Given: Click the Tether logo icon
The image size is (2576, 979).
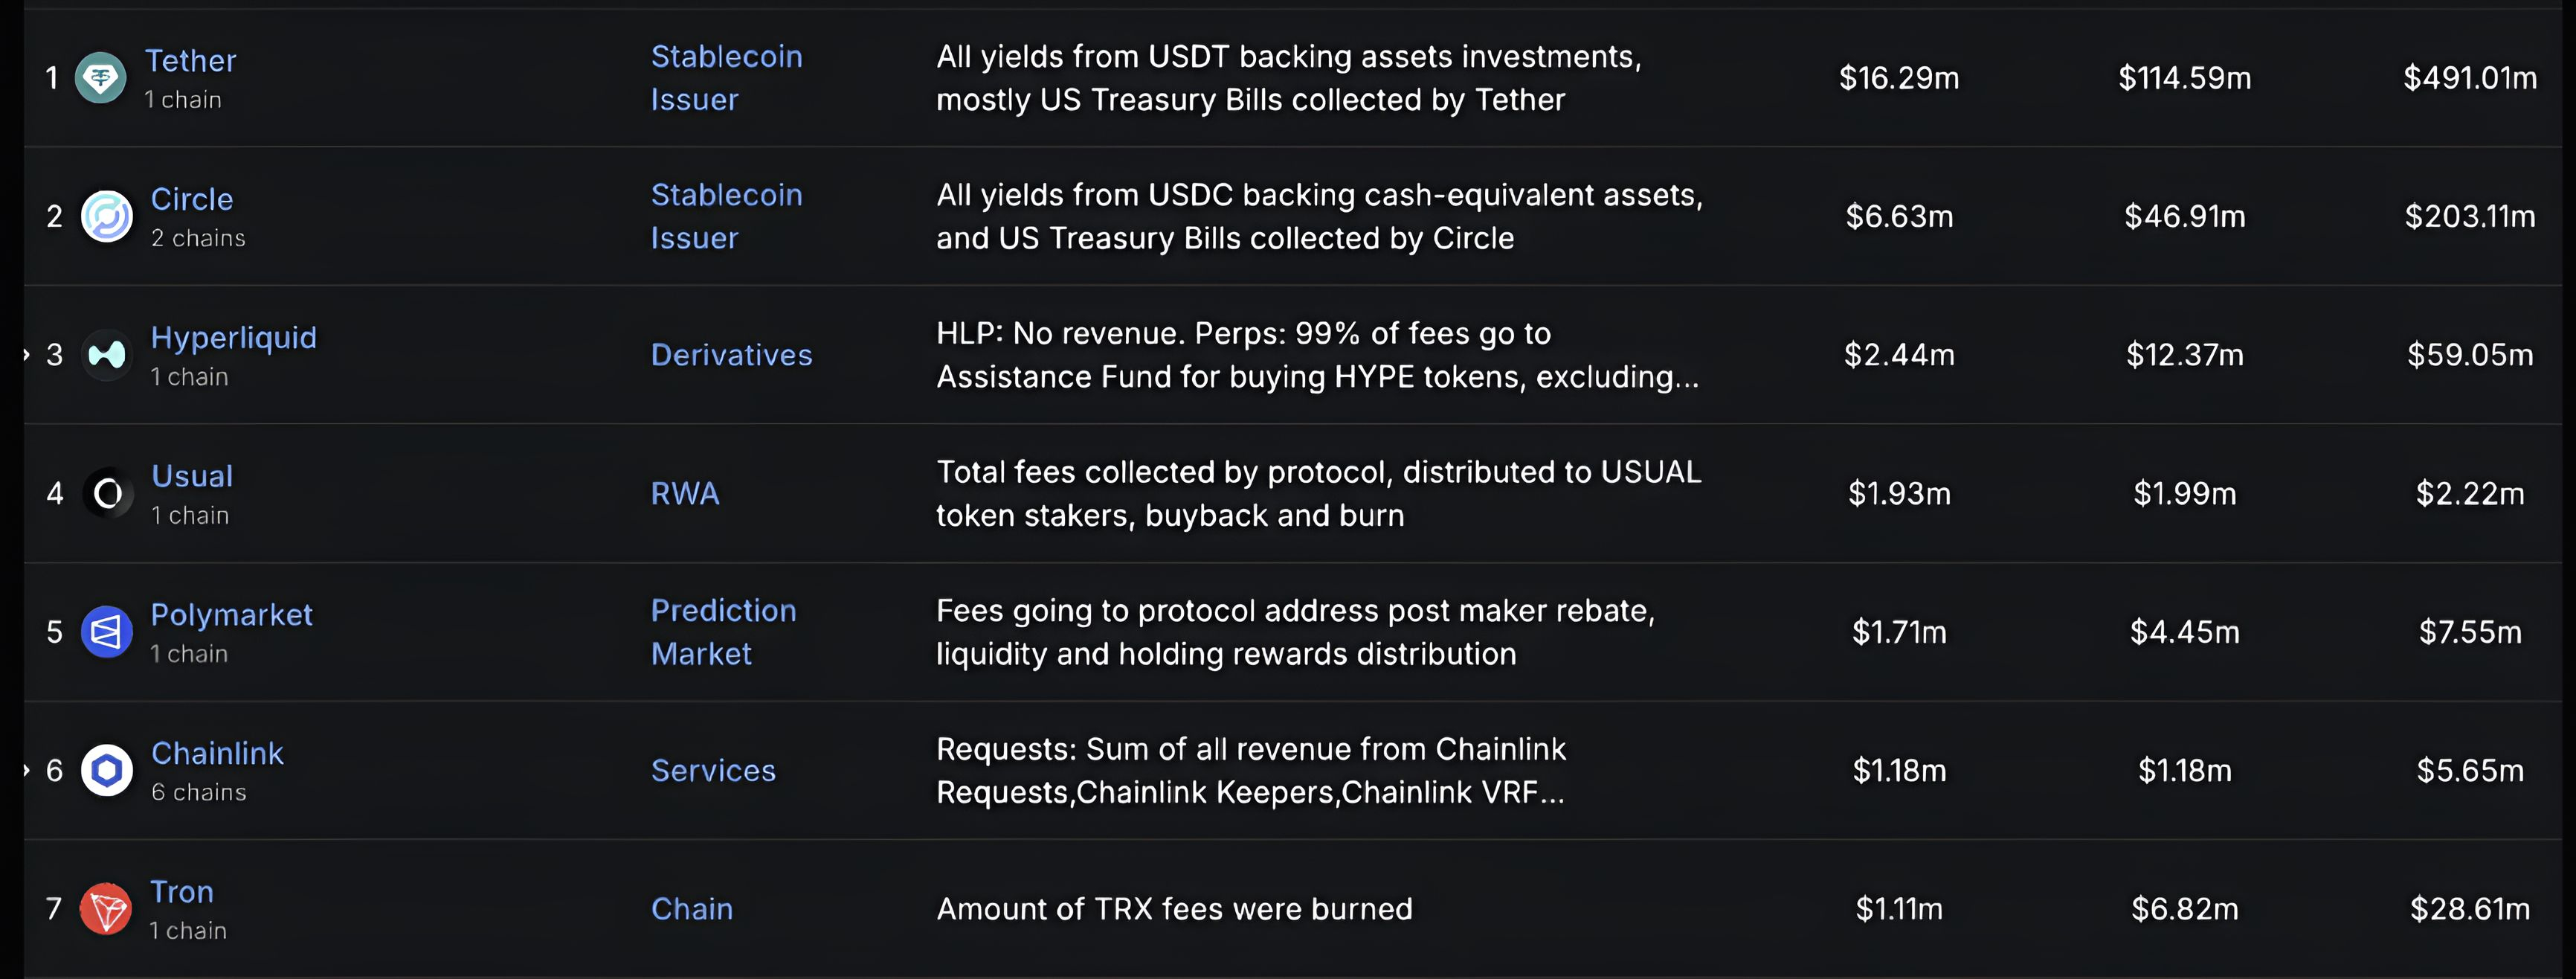Looking at the screenshot, I should 101,78.
